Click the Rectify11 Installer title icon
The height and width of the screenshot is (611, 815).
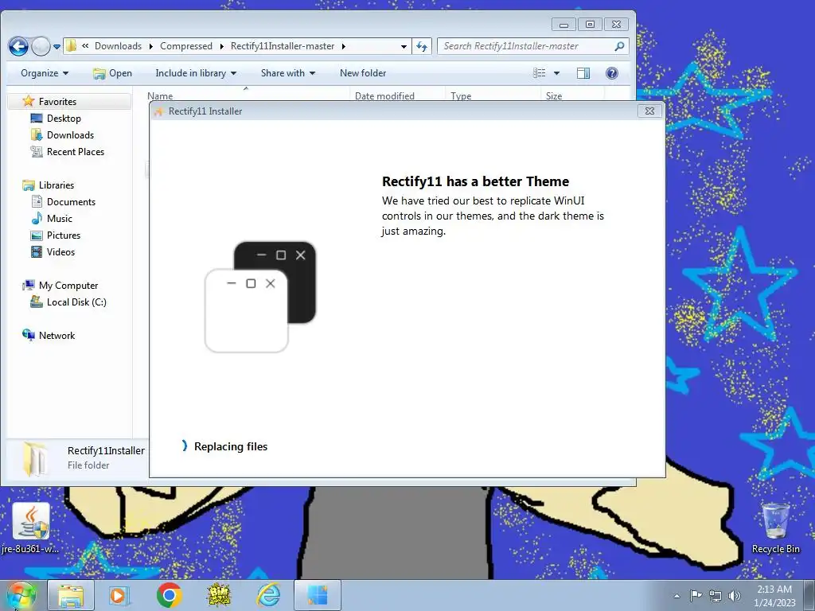click(x=159, y=111)
